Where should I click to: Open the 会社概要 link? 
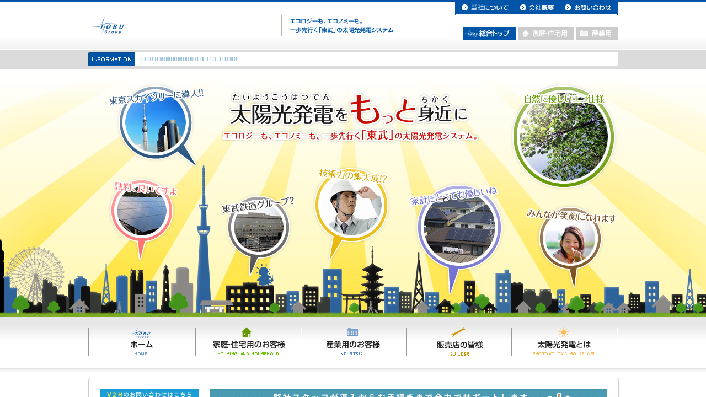pos(537,8)
